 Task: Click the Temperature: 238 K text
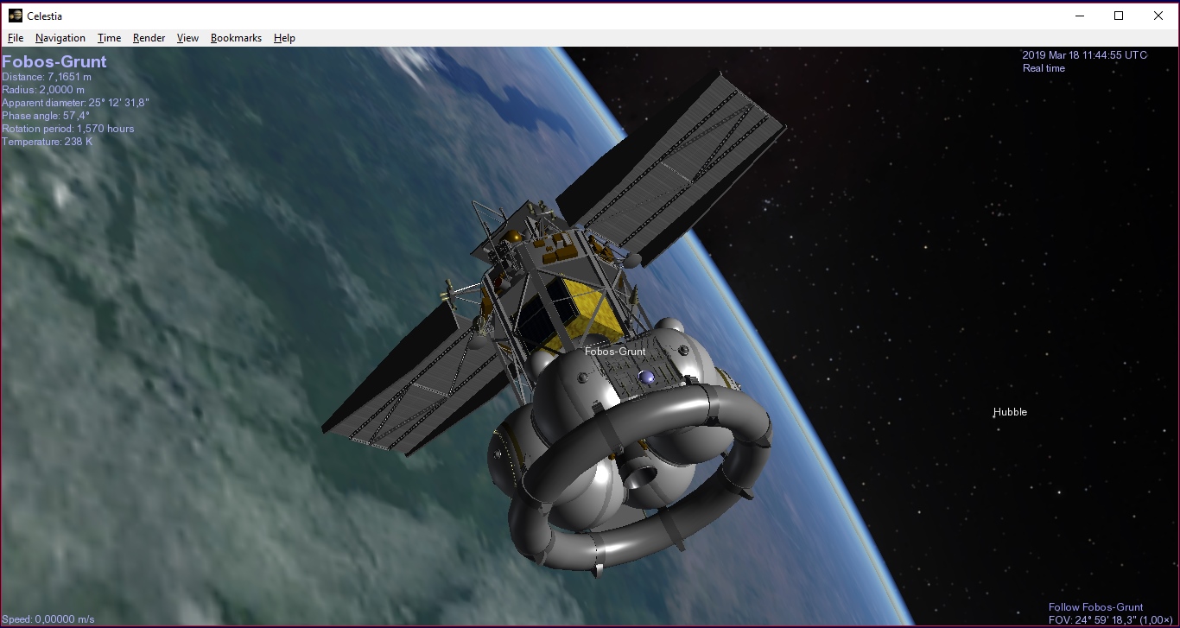tap(48, 142)
